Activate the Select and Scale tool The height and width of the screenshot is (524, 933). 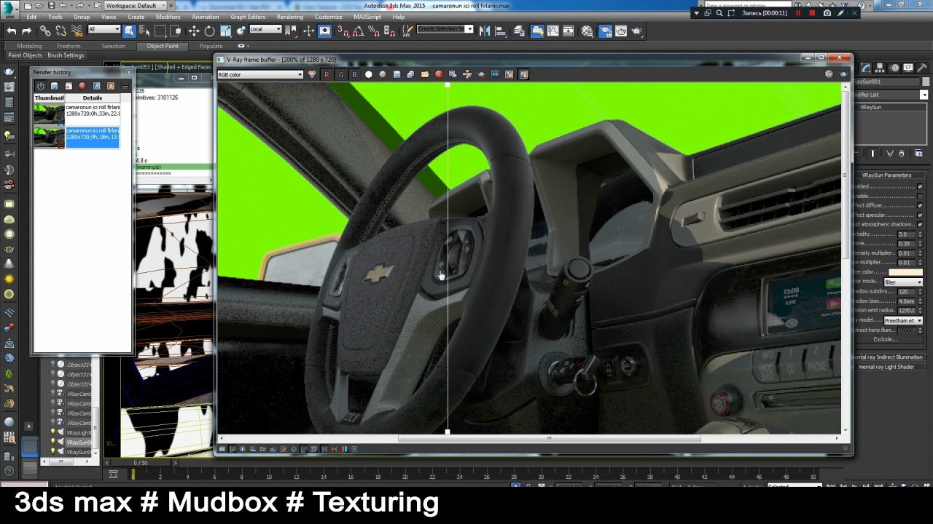(225, 31)
